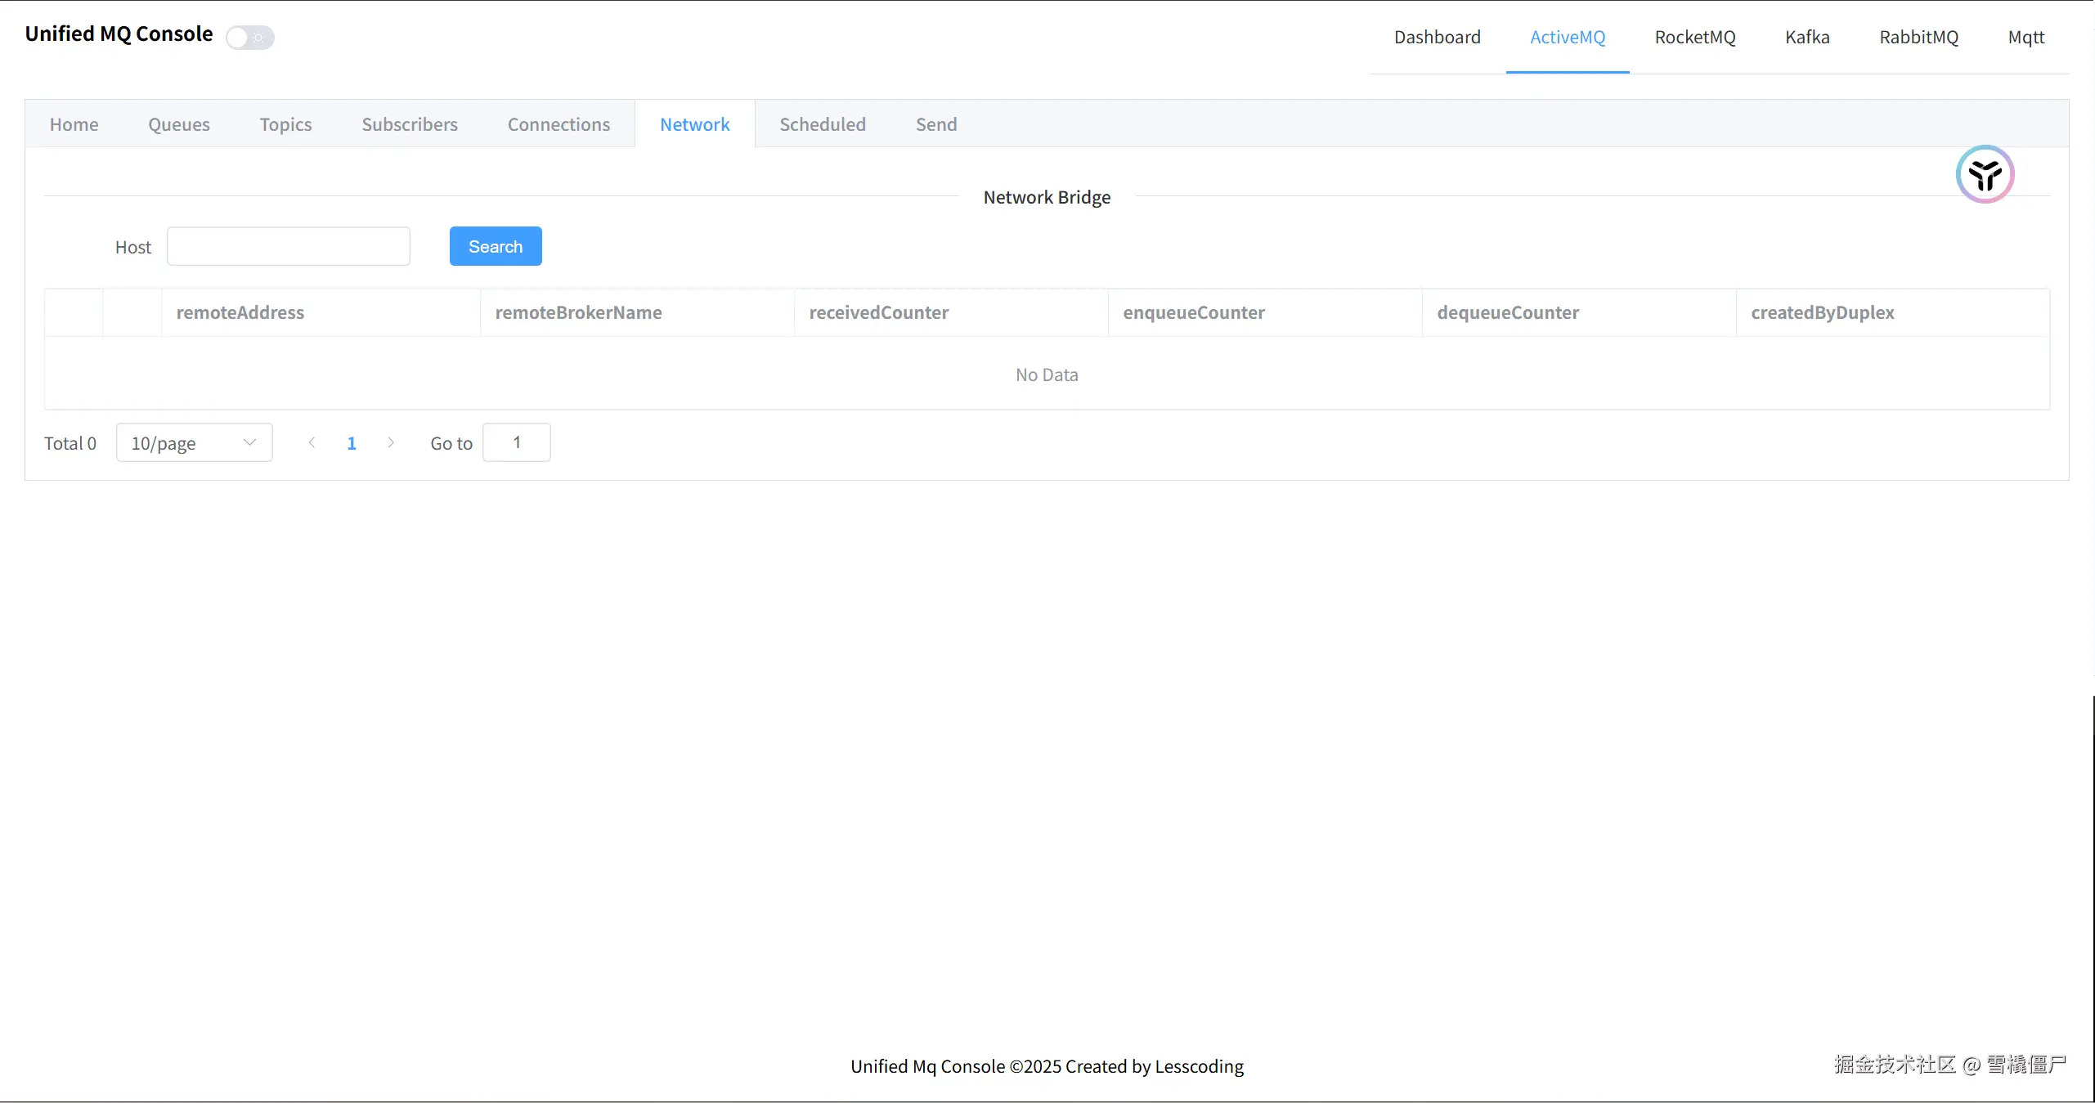Click the Go to page input
This screenshot has height=1103, width=2095.
coord(516,442)
